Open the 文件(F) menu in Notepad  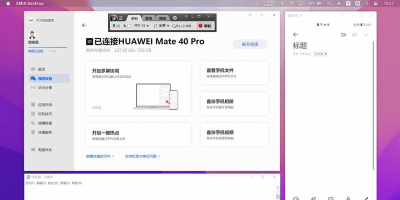click(30, 183)
